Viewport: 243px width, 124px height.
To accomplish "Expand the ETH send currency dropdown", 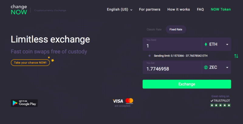I will [x=227, y=44].
